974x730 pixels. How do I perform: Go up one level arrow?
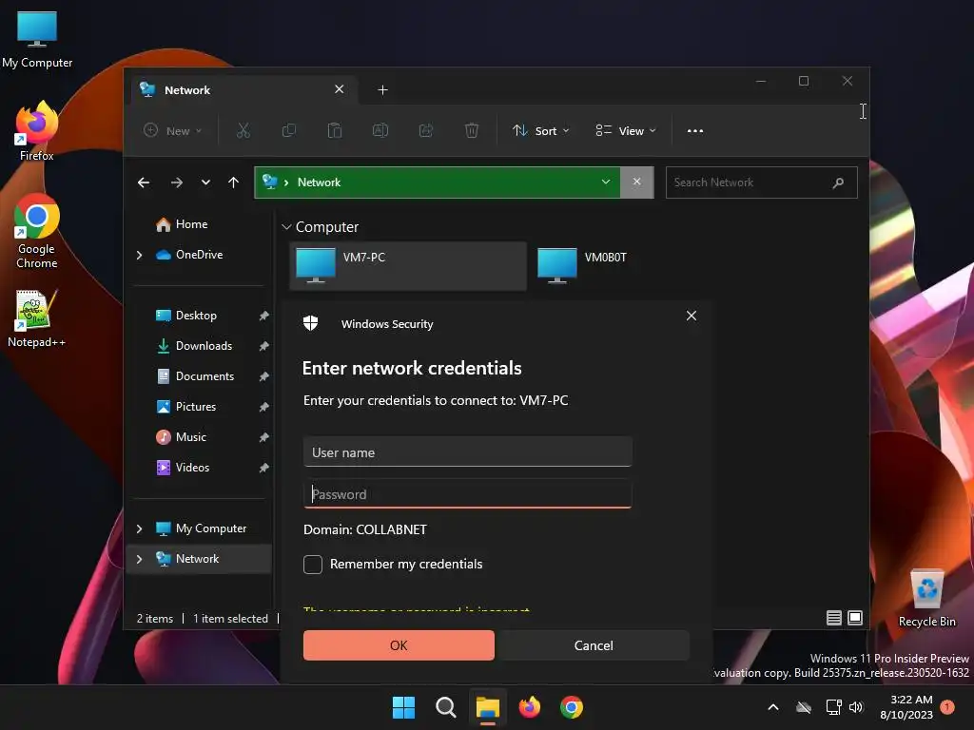pyautogui.click(x=234, y=182)
